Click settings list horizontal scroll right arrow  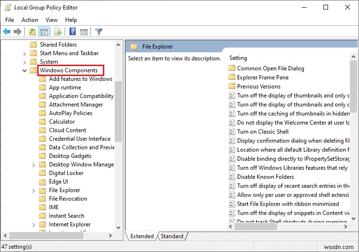[x=346, y=227]
